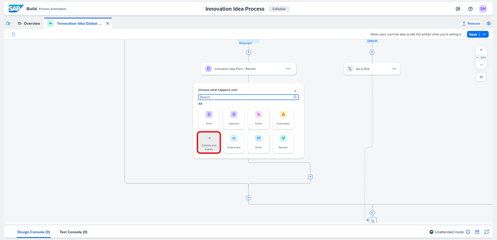Click the Unattended mode info icon
Image resolution: width=497 pixels, height=240 pixels.
pos(468,232)
